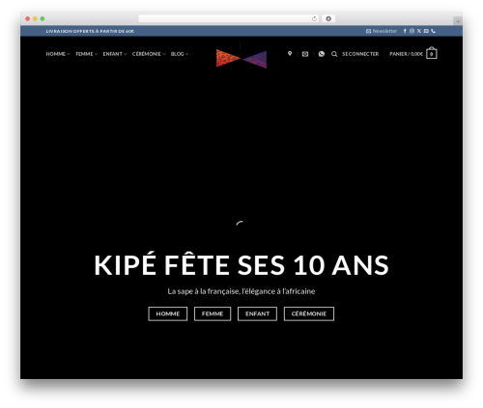Open the SE CONNECTER login link
This screenshot has width=483, height=408.
[360, 54]
